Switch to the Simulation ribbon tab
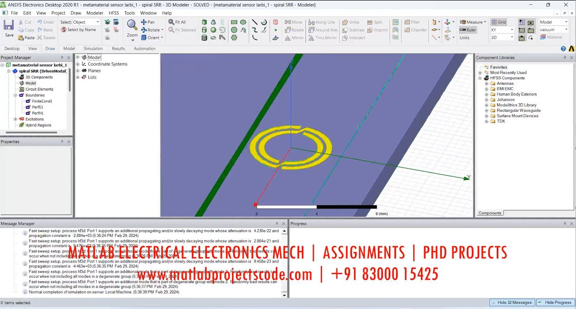Viewport: 576px width, 309px height. [x=93, y=49]
